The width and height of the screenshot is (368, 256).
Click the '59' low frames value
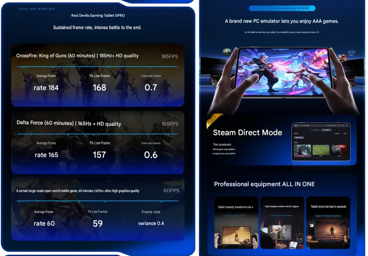98,223
